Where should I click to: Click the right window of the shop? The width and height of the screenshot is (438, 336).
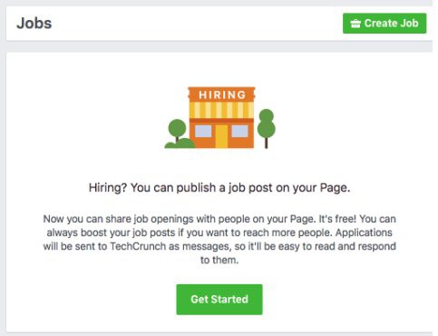pyautogui.click(x=239, y=131)
